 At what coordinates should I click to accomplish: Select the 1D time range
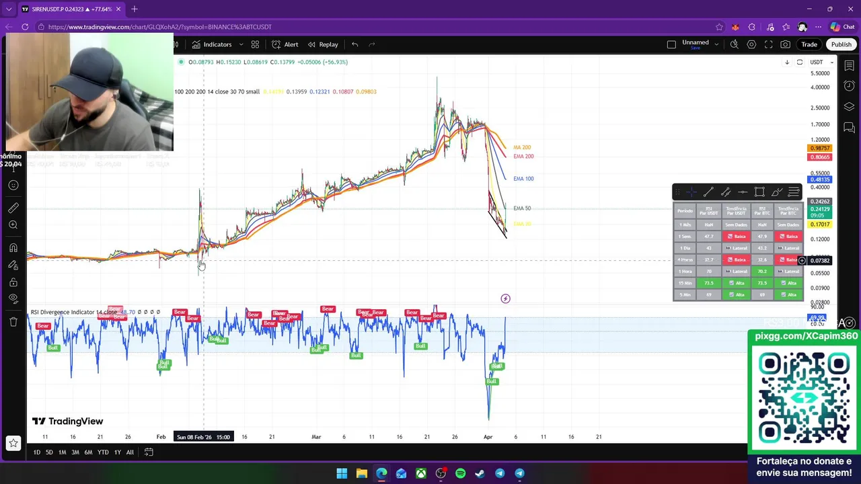[36, 452]
